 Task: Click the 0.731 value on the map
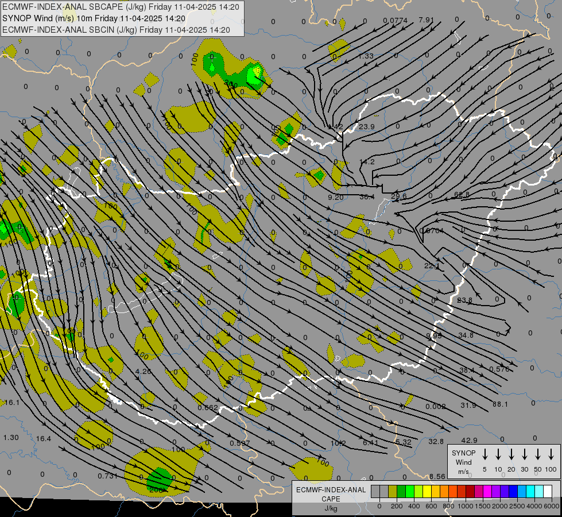[108, 476]
